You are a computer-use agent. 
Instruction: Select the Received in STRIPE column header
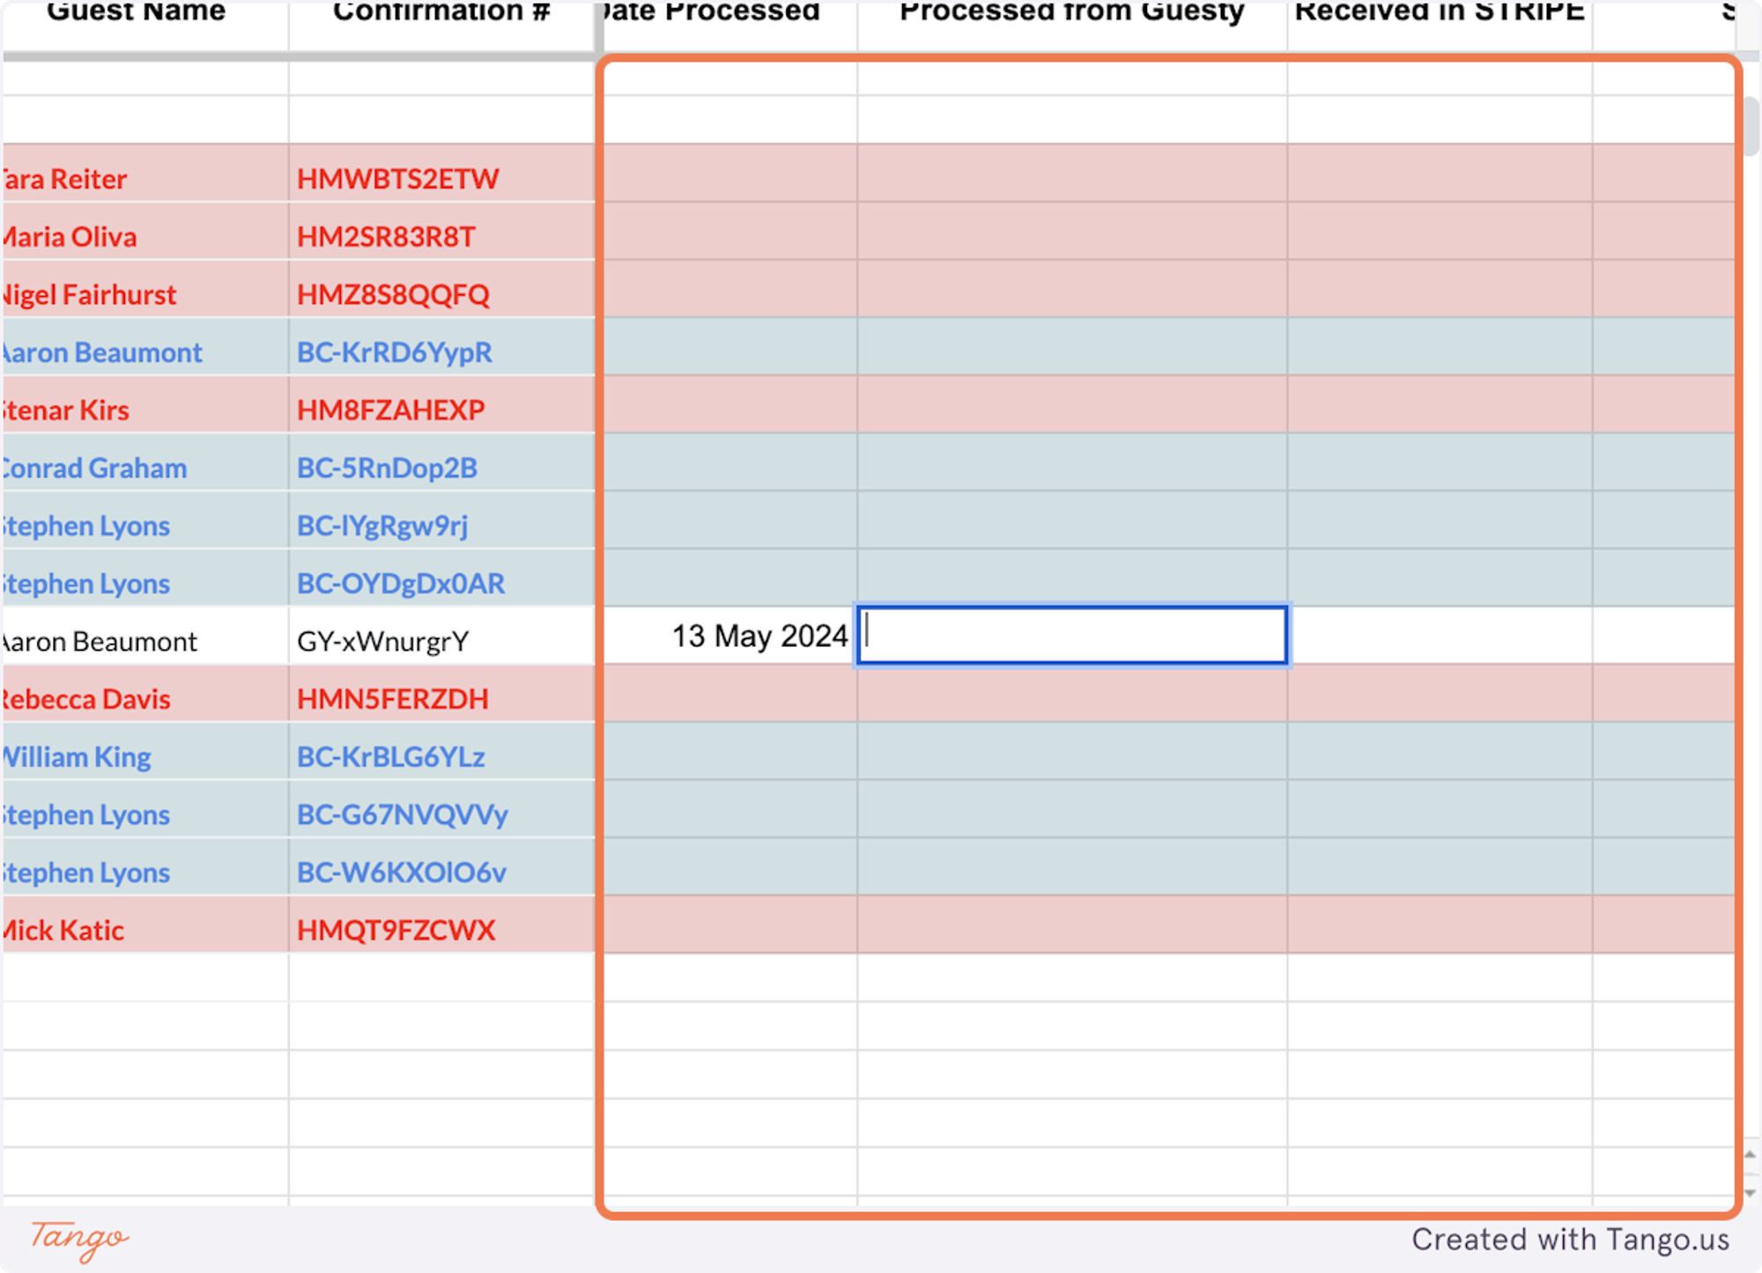[1439, 13]
